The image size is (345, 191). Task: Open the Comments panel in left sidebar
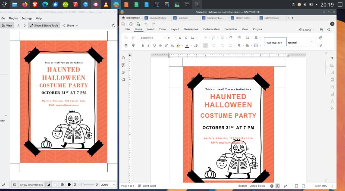123,65
